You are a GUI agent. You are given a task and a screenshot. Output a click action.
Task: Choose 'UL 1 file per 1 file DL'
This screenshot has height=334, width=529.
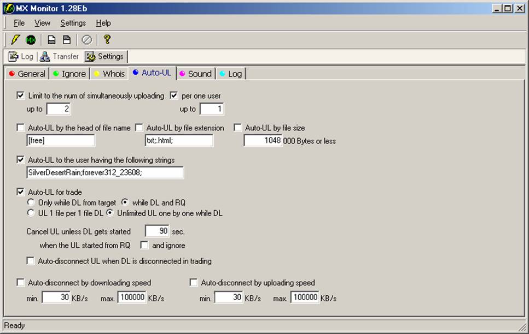tap(31, 213)
